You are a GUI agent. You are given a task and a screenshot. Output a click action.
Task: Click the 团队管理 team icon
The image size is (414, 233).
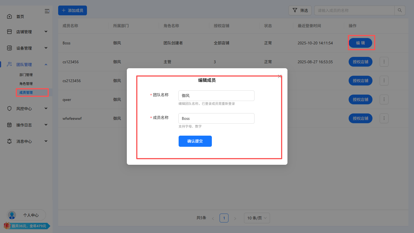(x=9, y=64)
